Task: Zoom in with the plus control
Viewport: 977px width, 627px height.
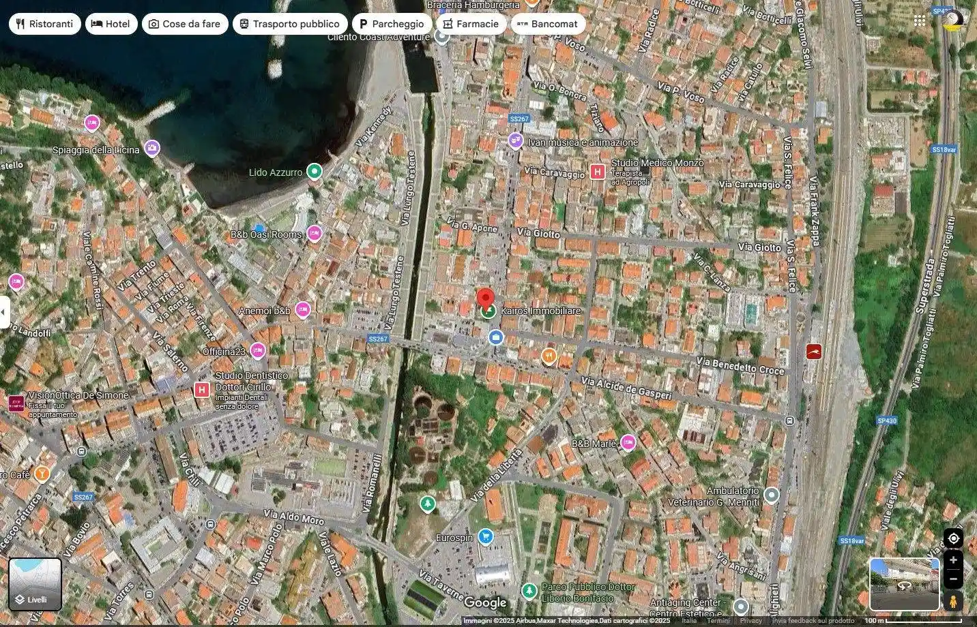Action: tap(953, 560)
